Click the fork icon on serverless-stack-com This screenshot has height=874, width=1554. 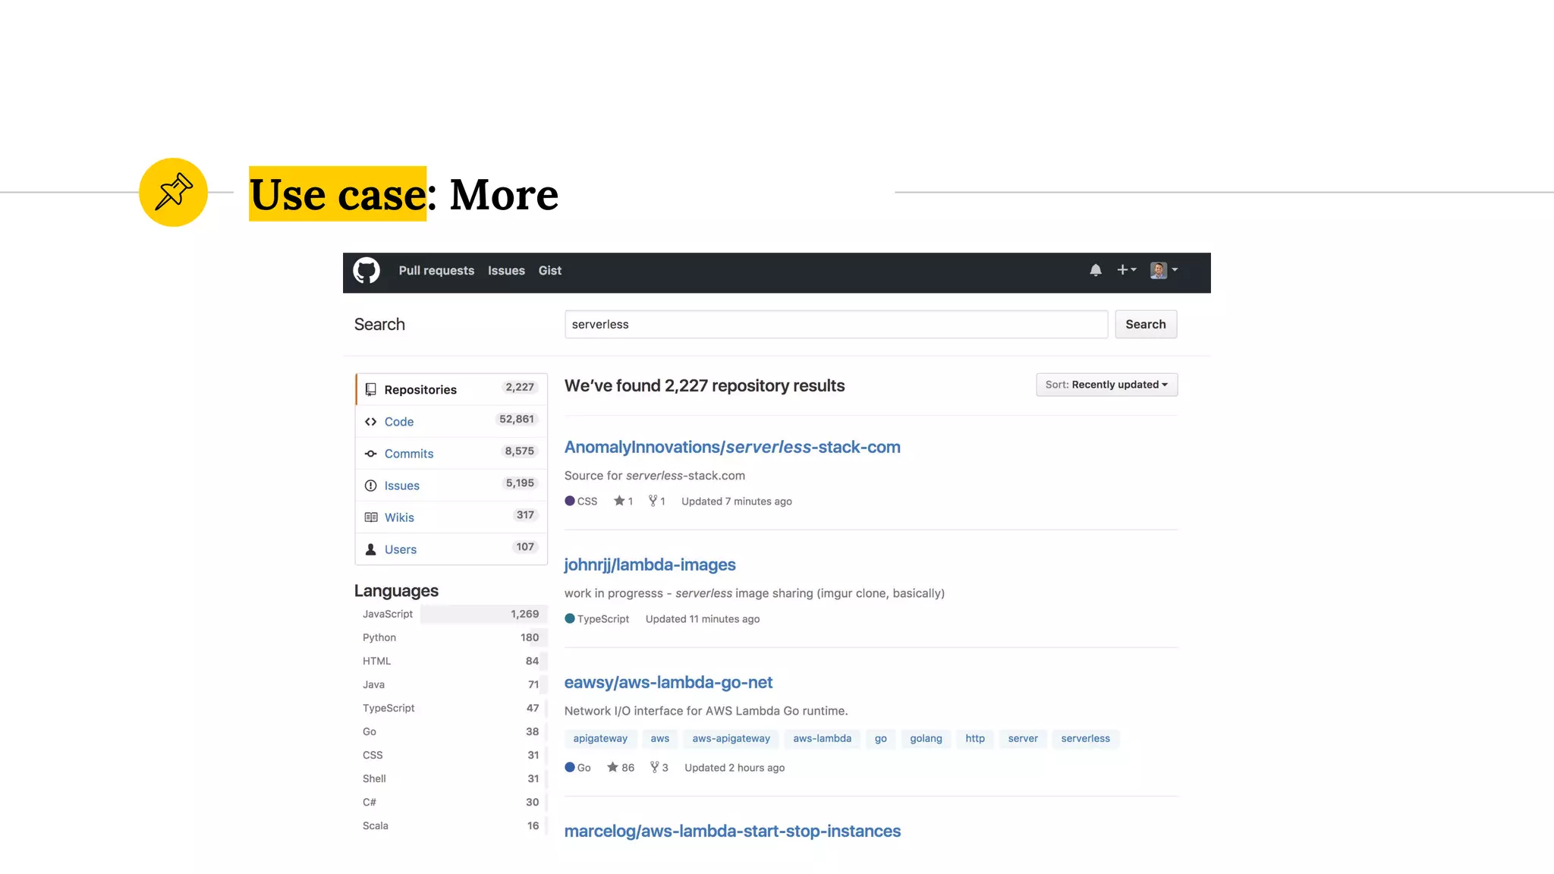tap(653, 501)
